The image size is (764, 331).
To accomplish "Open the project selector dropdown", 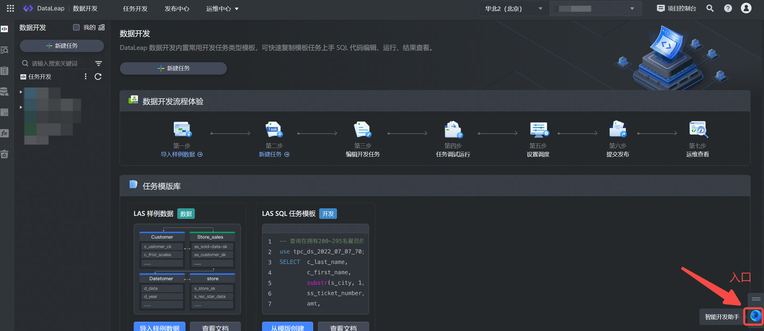I will tap(596, 9).
